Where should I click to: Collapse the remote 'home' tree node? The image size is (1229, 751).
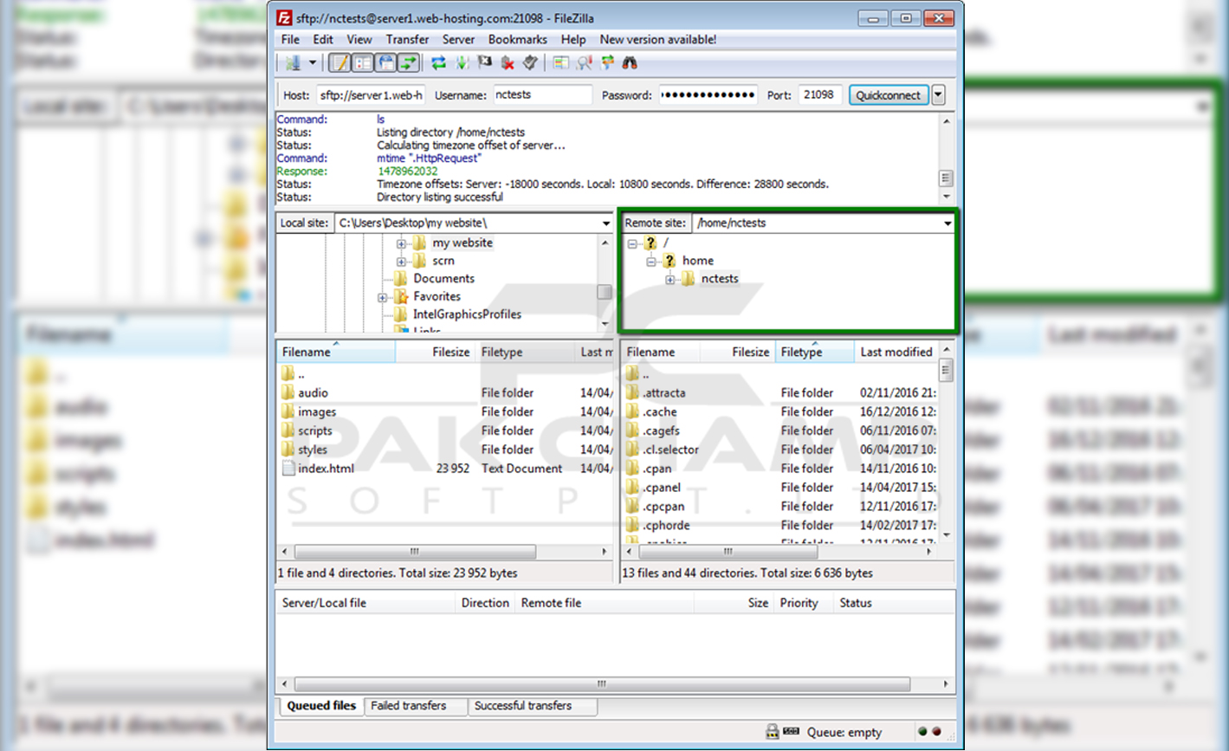tap(651, 261)
